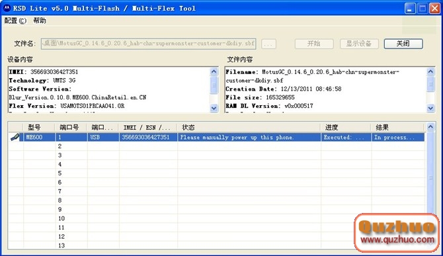This screenshot has width=443, height=256.
Task: Click the 'In process...' result cell
Action: click(398, 138)
